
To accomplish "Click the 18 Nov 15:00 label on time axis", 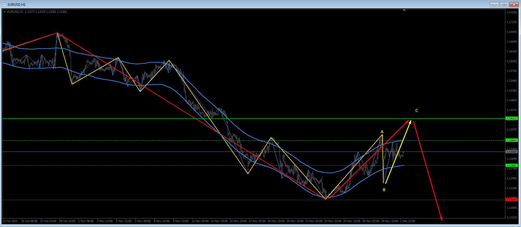I will (x=276, y=221).
